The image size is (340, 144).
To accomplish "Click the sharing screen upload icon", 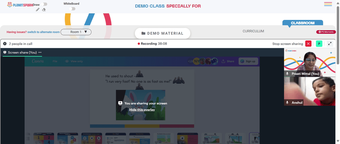I will (x=120, y=103).
